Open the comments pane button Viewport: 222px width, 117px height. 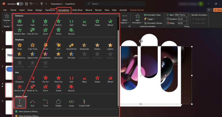pos(209,10)
